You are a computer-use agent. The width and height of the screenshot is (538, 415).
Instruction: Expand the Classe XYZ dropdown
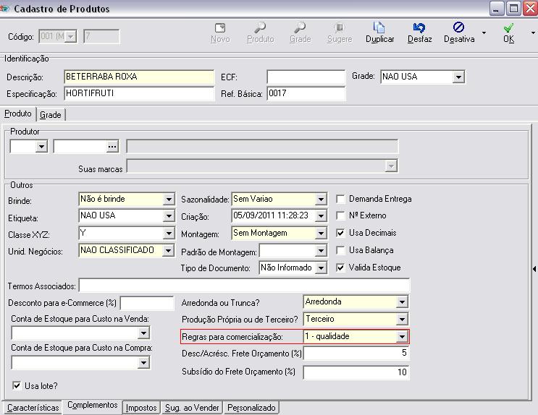pos(169,234)
